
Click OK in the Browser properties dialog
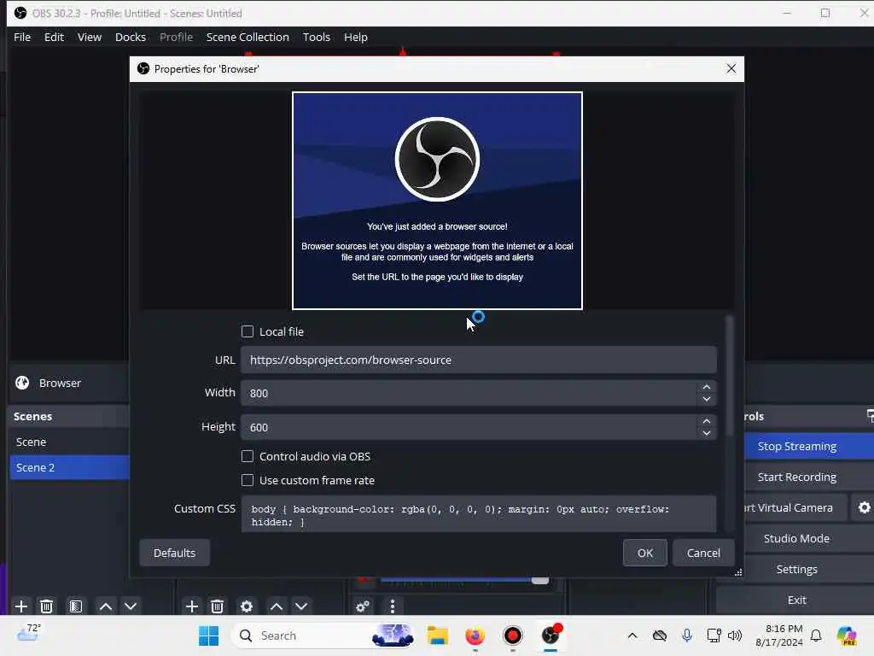point(645,553)
